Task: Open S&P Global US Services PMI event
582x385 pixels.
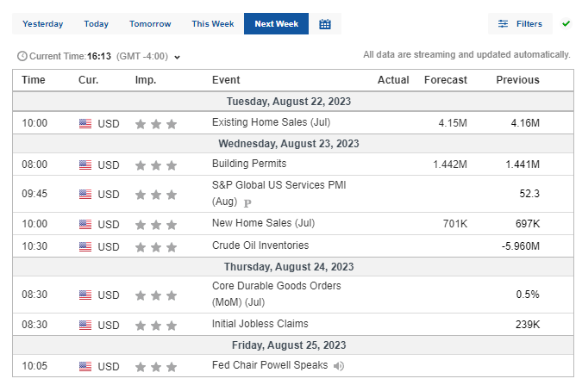Action: point(278,193)
